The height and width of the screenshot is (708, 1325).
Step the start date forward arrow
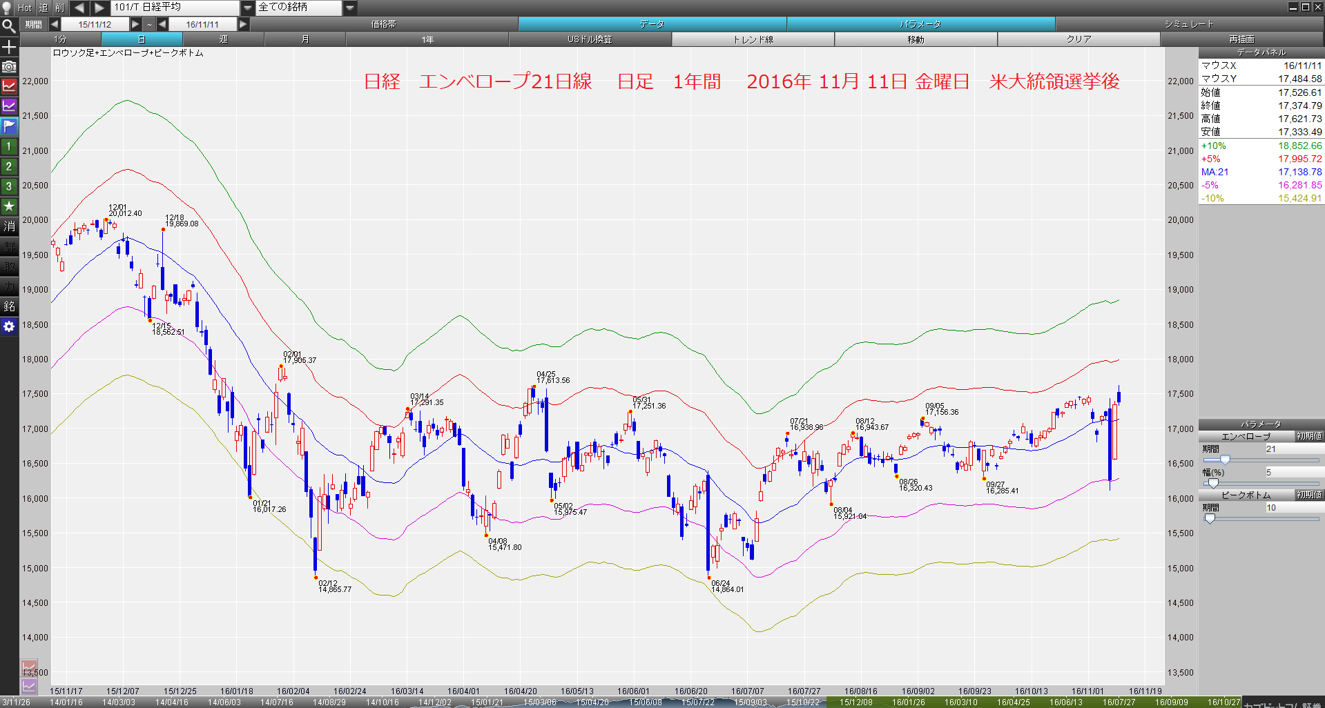(135, 24)
